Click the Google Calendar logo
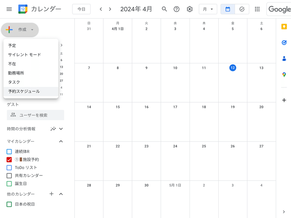Image resolution: width=291 pixels, height=218 pixels. 23,9
